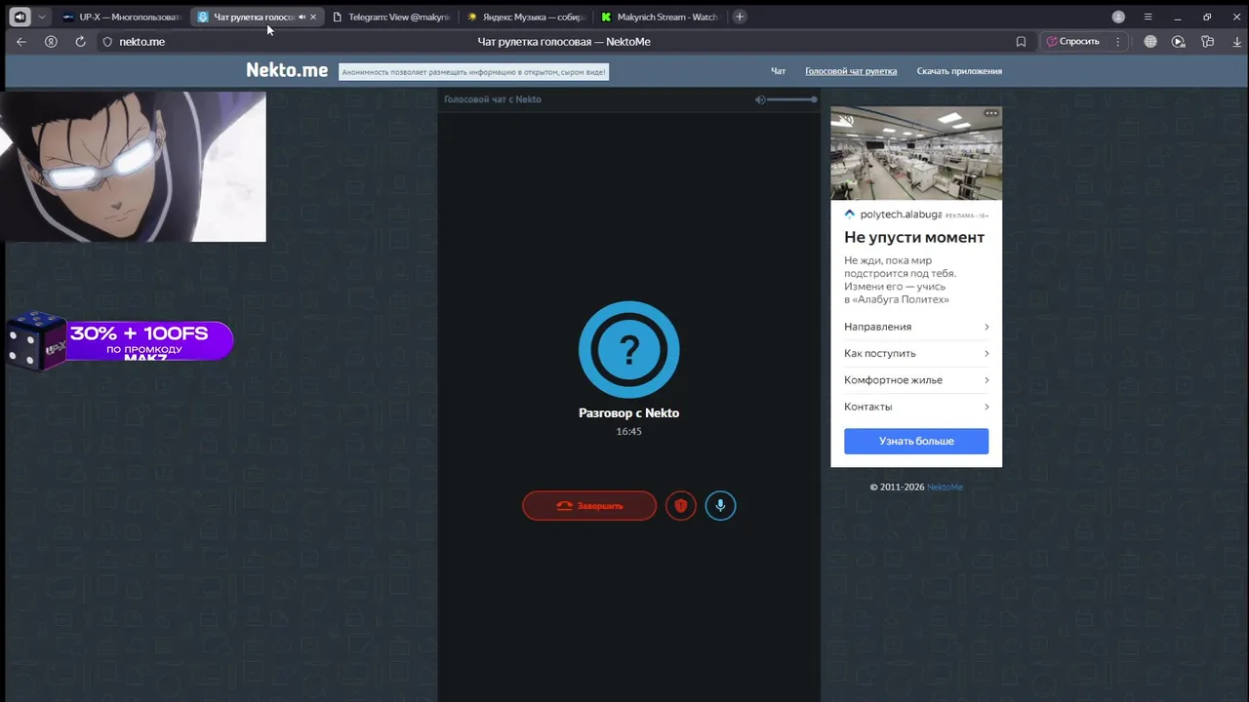Image resolution: width=1249 pixels, height=702 pixels.
Task: Click the Не упусти момент ad headline
Action: click(914, 238)
